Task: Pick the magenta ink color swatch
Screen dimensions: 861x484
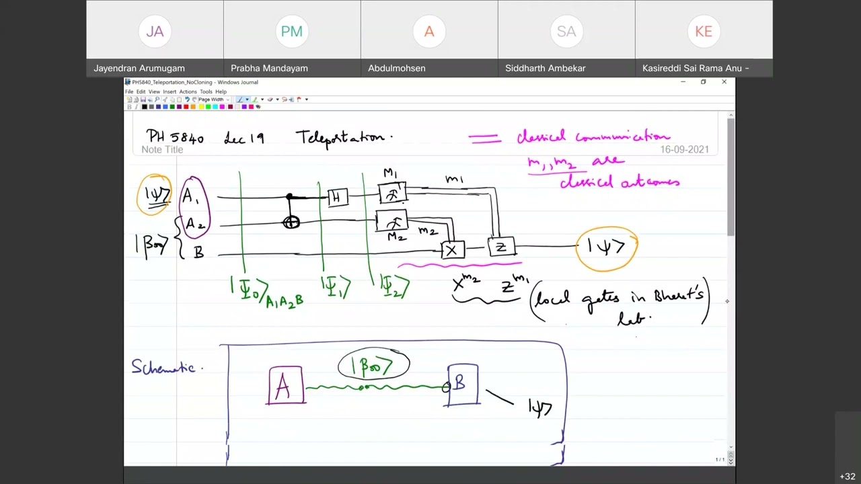Action: [222, 107]
